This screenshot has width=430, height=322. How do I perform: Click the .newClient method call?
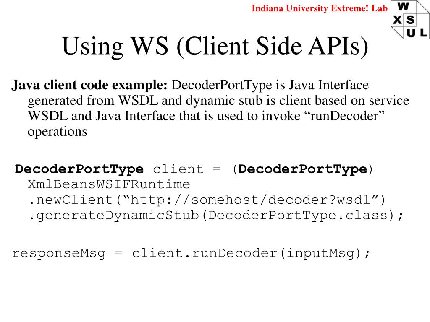click(x=70, y=200)
